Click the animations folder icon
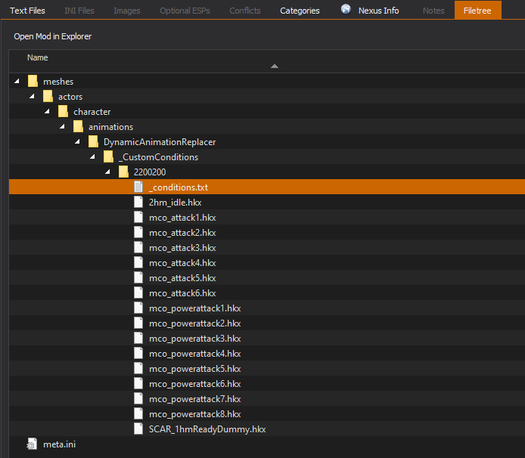 78,126
